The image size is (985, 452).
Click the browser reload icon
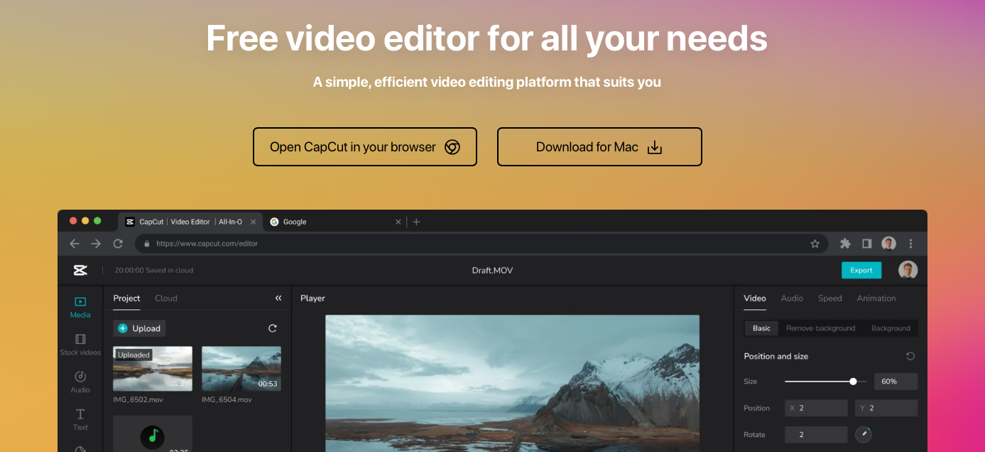pyautogui.click(x=118, y=244)
